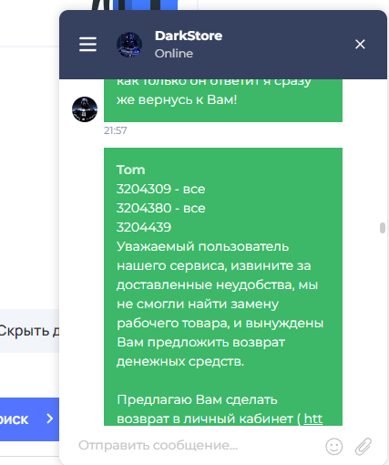Screen dimensions: 389x465
Task: Click the text 'Уважаемый пользователь'
Action: [202, 246]
